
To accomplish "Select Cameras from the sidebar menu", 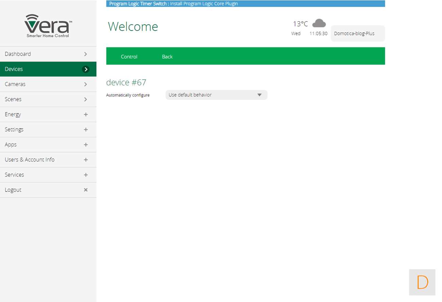I will click(x=15, y=84).
